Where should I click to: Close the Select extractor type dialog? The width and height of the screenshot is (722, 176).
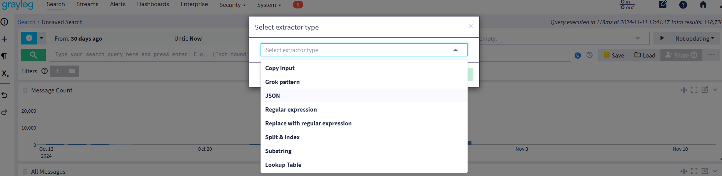coord(471,26)
